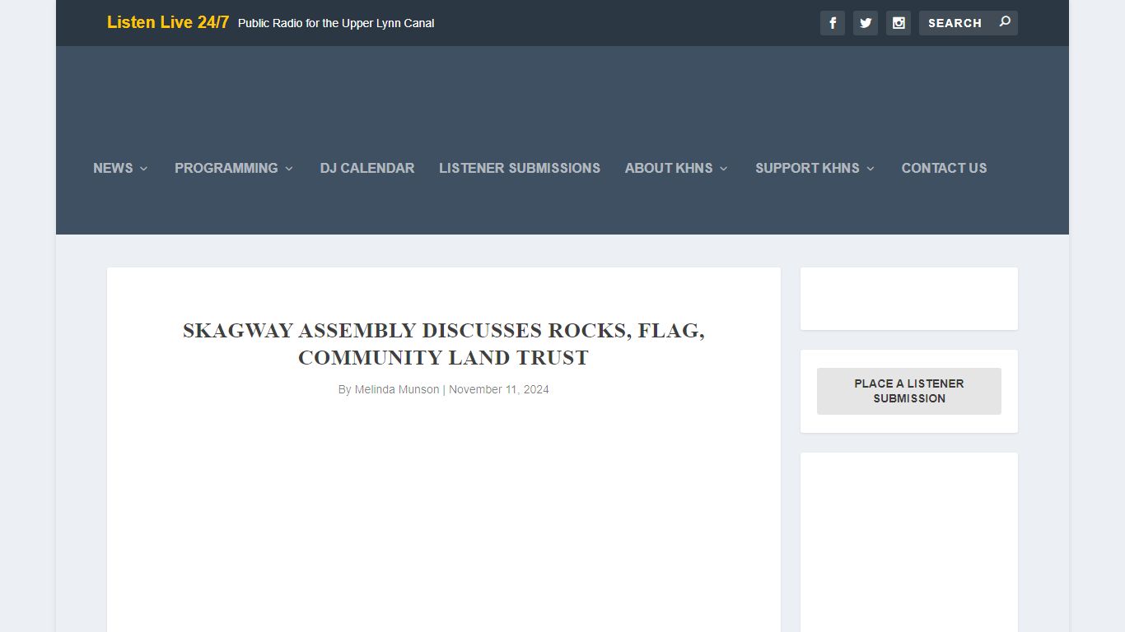Image resolution: width=1125 pixels, height=632 pixels.
Task: Expand the Support KHNS dropdown chevron
Action: click(871, 169)
